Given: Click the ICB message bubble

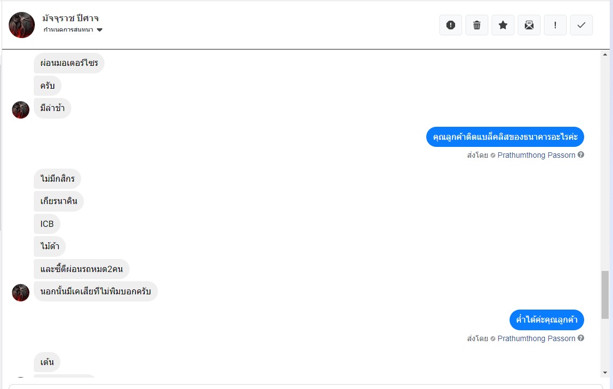Looking at the screenshot, I should pos(47,224).
